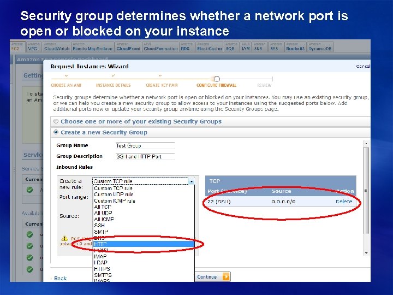Select All UDP rule option
This screenshot has height=295, width=393.
144,213
